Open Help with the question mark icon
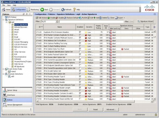 click(x=74, y=10)
